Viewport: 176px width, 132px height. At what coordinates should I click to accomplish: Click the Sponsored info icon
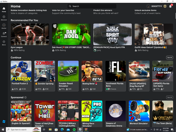click(x=25, y=98)
